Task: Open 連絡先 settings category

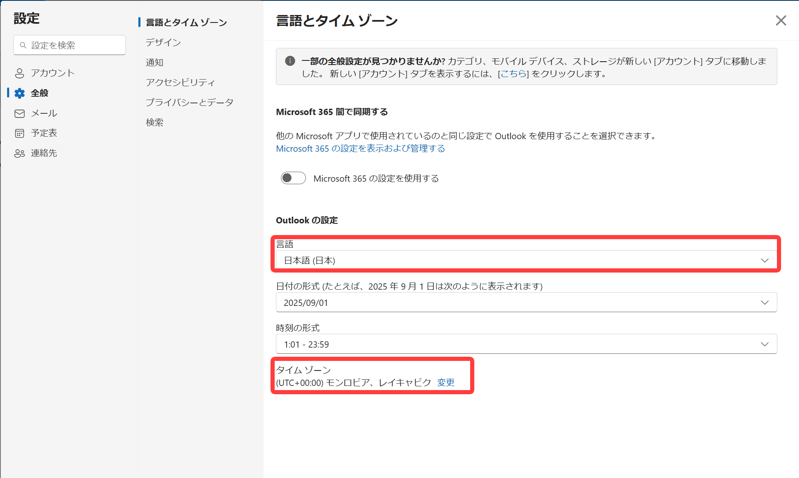Action: (45, 153)
